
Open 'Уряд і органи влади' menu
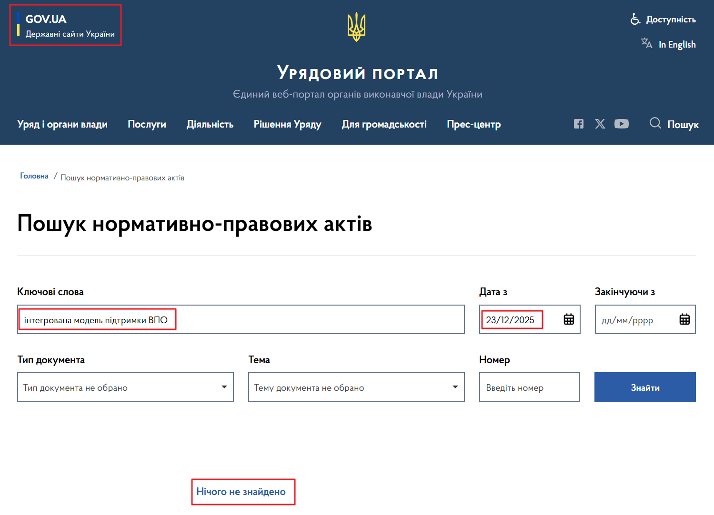click(62, 124)
